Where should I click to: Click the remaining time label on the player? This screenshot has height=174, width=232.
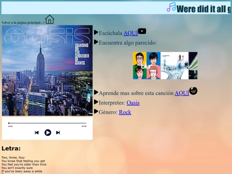tap(84, 126)
